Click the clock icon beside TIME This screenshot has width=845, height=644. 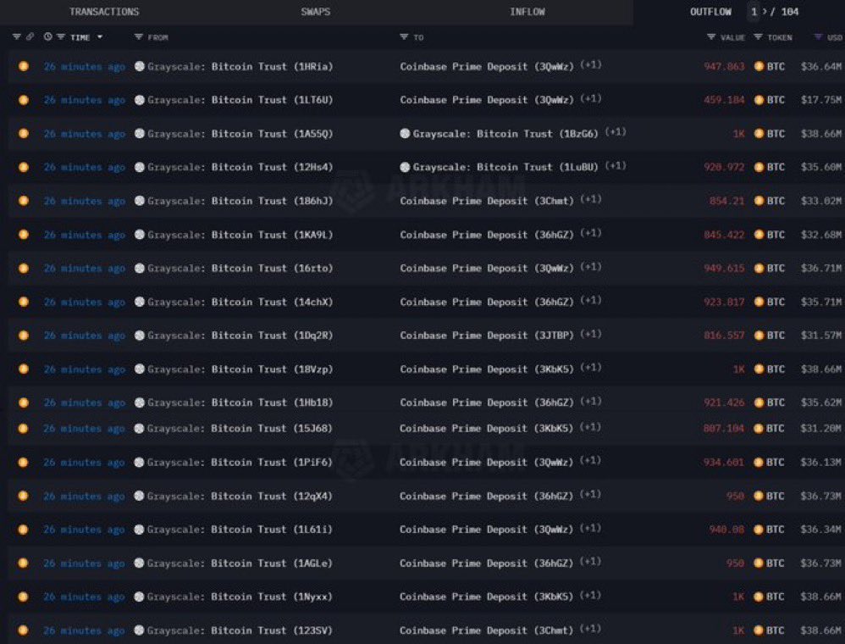pos(48,36)
